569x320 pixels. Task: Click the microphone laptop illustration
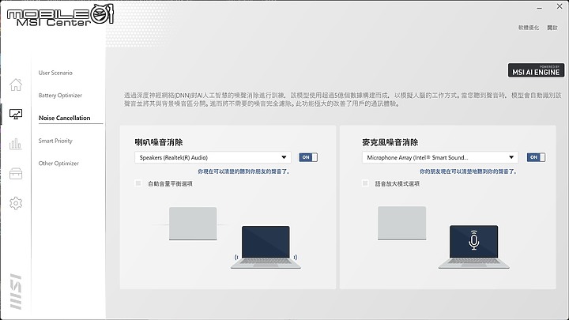pos(473,247)
